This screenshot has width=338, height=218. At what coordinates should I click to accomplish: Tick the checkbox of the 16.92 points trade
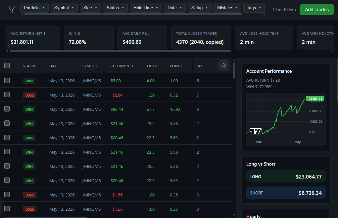coord(7,109)
